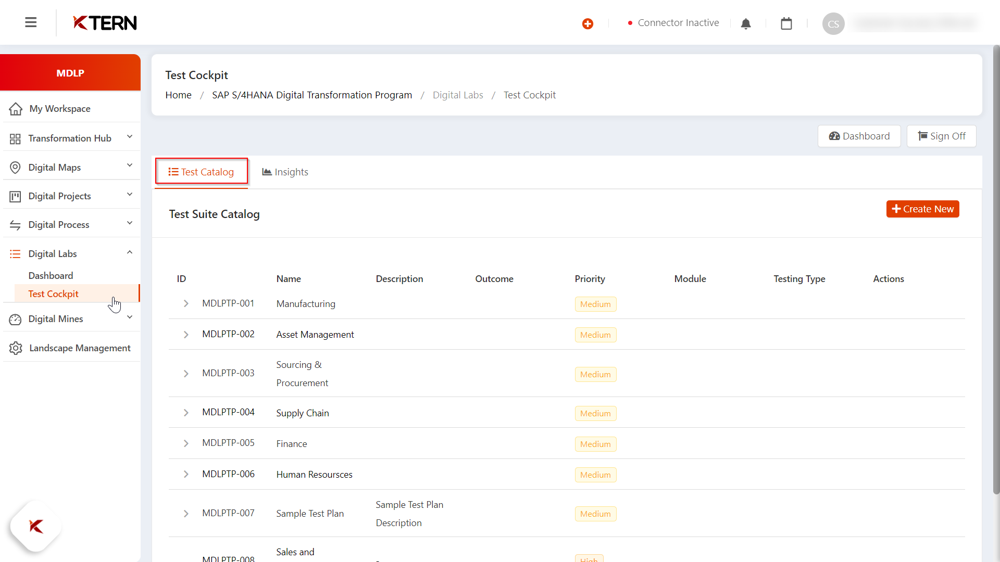Expand row MDLPTP-003 Sourcing & Procurement

(x=186, y=374)
